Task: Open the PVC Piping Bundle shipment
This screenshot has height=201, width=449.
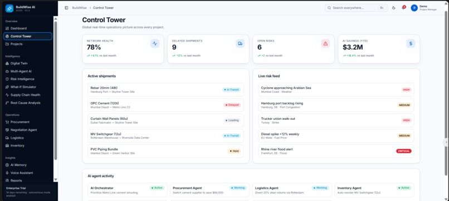Action: (166, 151)
